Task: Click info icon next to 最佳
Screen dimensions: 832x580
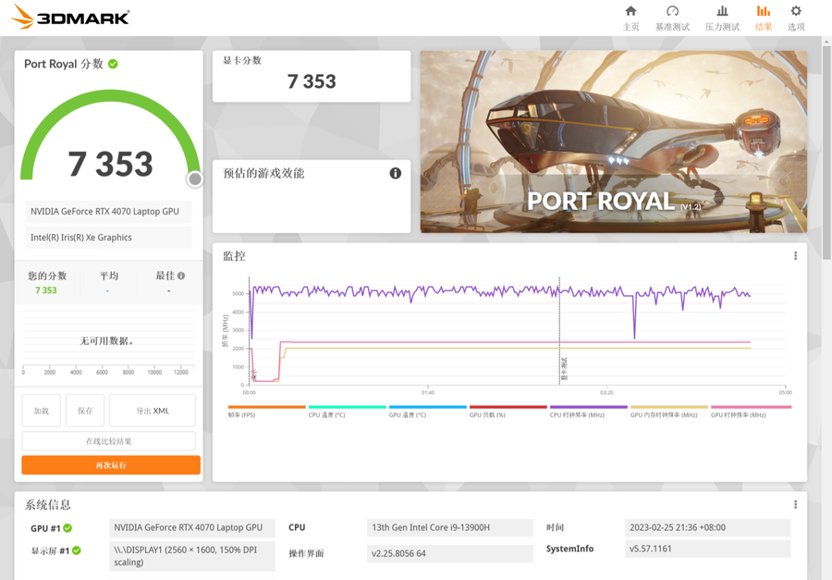Action: click(181, 276)
